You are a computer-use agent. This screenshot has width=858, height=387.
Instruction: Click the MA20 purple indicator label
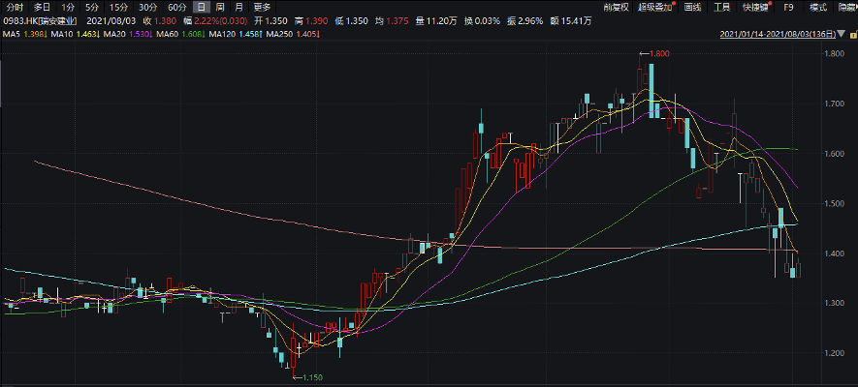click(124, 35)
